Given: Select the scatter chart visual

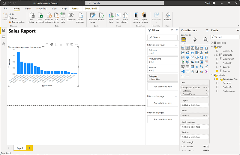Looking at the screenshot, I should tap(192, 57).
